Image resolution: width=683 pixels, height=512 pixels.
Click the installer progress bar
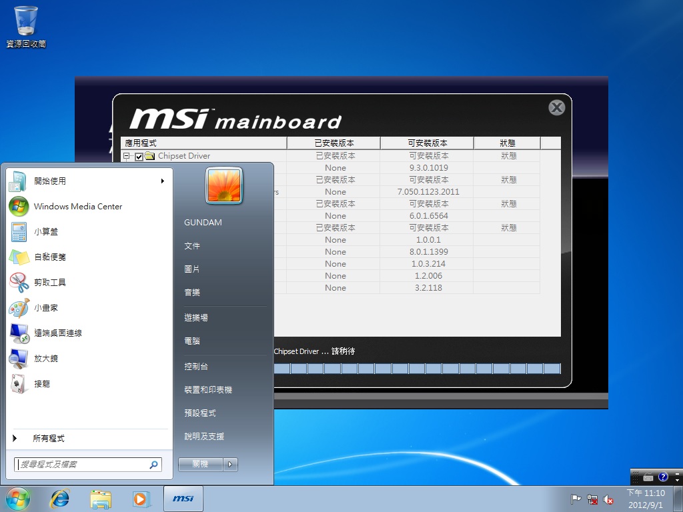tap(418, 369)
